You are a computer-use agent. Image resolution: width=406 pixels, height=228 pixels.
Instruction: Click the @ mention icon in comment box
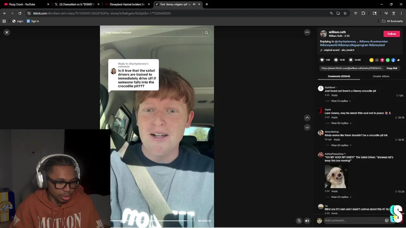click(387, 220)
